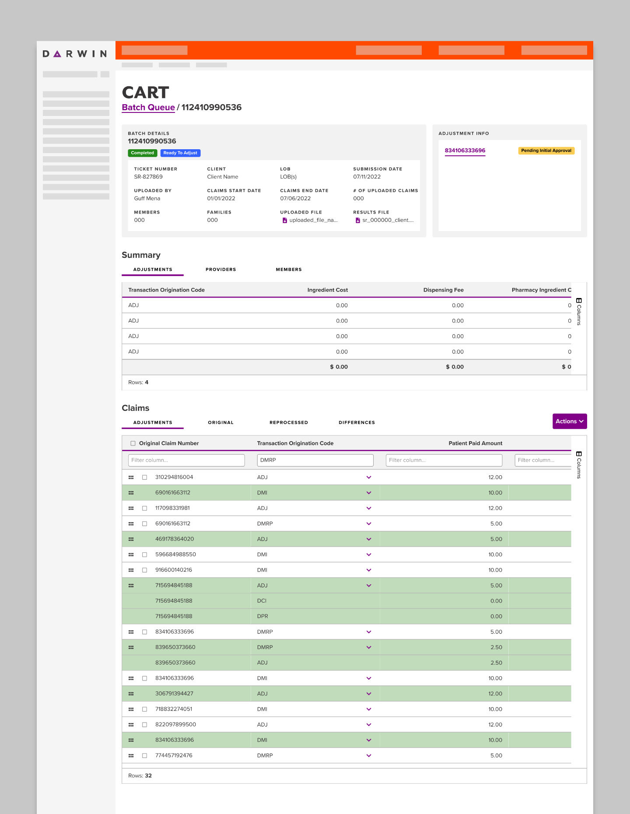Click Pending Initial Approval status badge
630x814 pixels.
[x=546, y=151]
